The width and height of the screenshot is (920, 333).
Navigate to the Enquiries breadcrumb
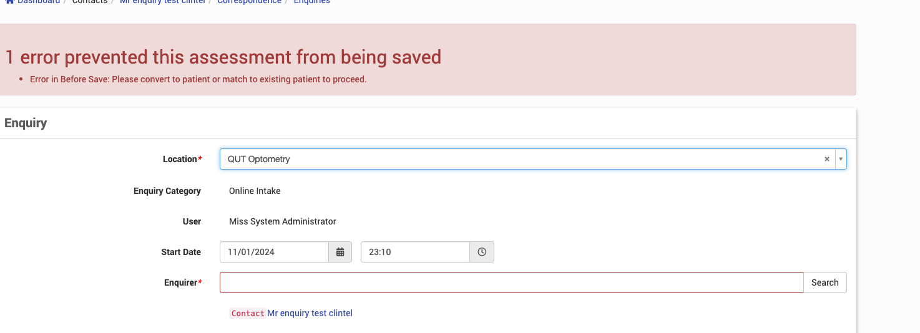coord(311,2)
